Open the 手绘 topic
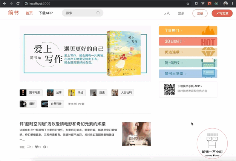This screenshot has width=236, height=161. click(x=77, y=93)
